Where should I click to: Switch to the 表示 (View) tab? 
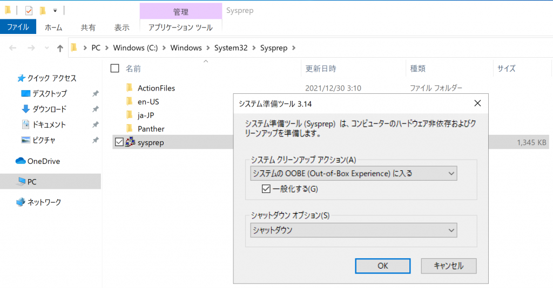point(122,27)
